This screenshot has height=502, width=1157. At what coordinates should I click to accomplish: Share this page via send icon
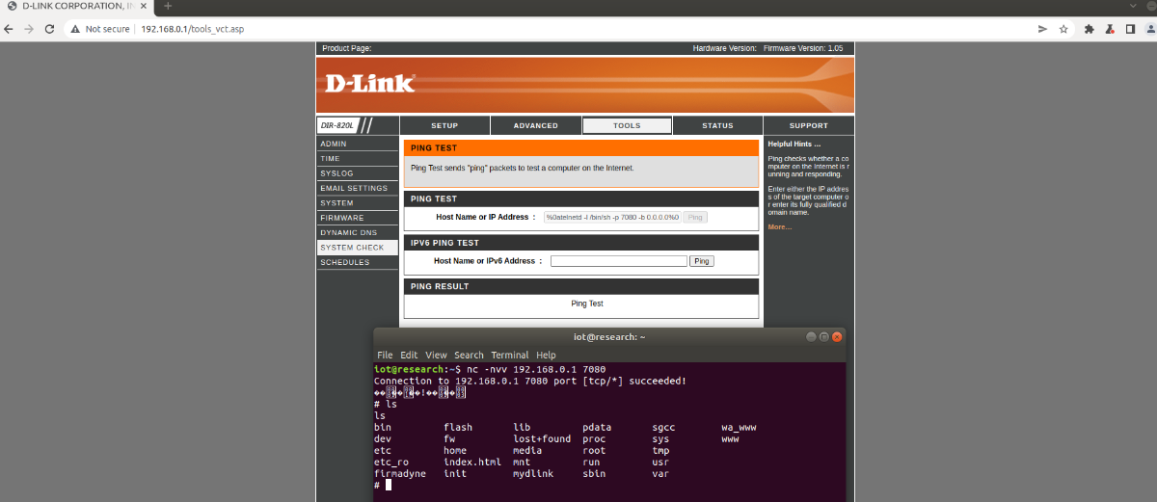[1042, 29]
